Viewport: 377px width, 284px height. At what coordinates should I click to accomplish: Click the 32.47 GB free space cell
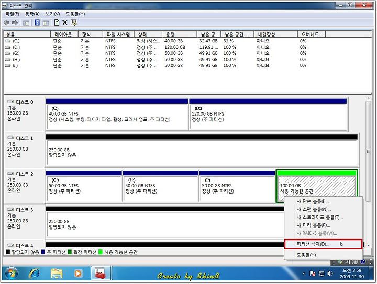pyautogui.click(x=208, y=41)
